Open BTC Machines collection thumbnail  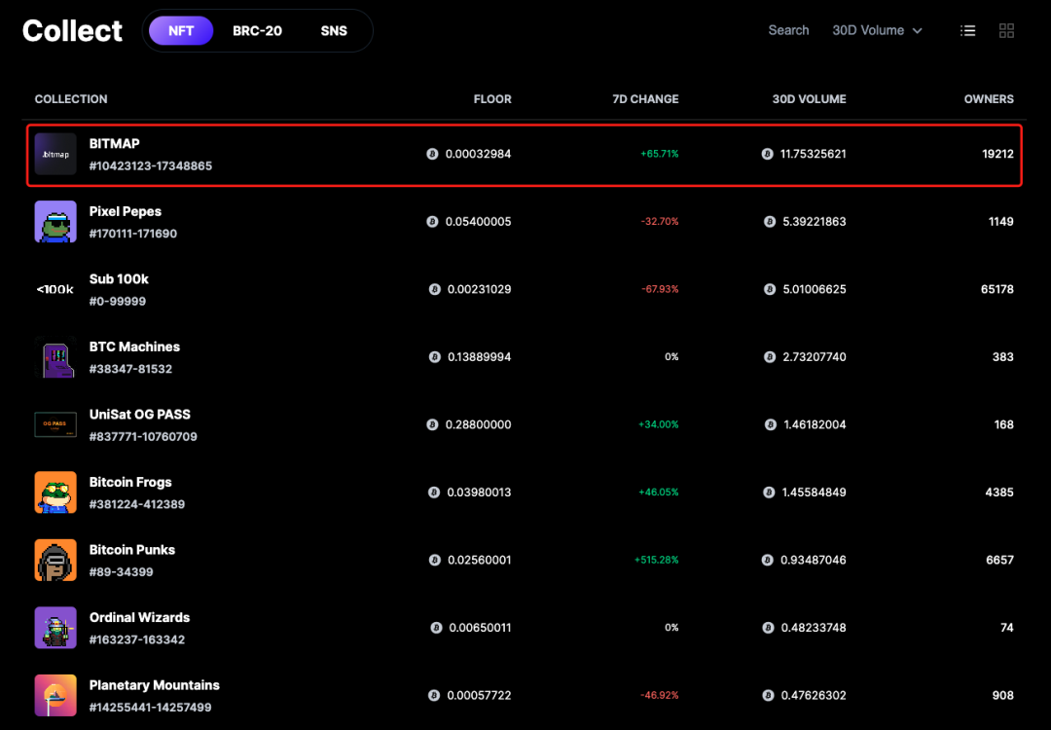tap(55, 357)
